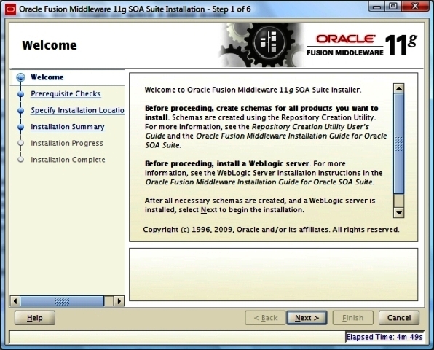Image resolution: width=434 pixels, height=350 pixels.
Task: Click the Installation Progress step circle
Action: click(x=21, y=143)
